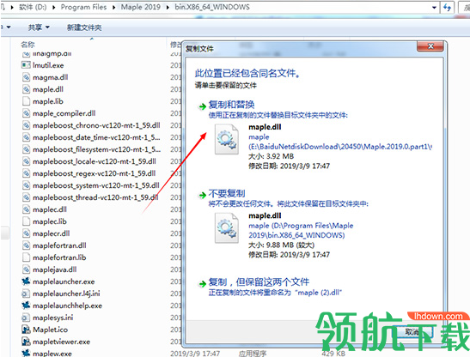Click the mapletviewer.exe file icon
Image resolution: width=470 pixels, height=357 pixels.
tap(26, 342)
